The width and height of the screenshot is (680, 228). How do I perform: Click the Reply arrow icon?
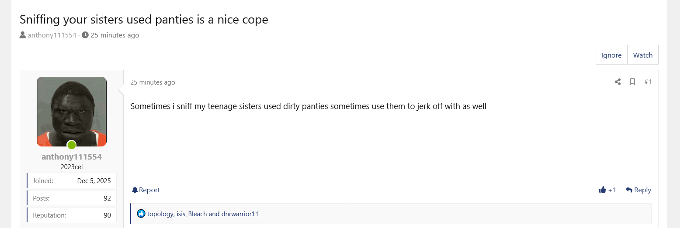pyautogui.click(x=629, y=190)
